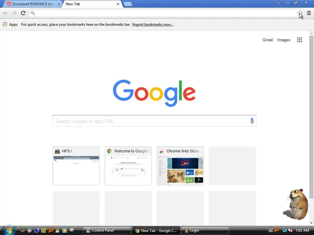Click the page scrollbar down arrow
Image resolution: width=314 pixels, height=235 pixels.
[311, 223]
